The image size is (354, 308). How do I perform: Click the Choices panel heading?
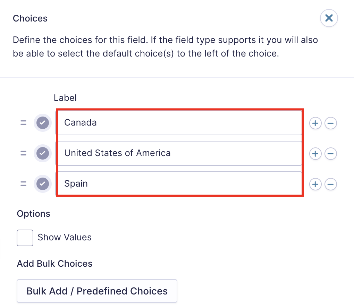point(30,18)
